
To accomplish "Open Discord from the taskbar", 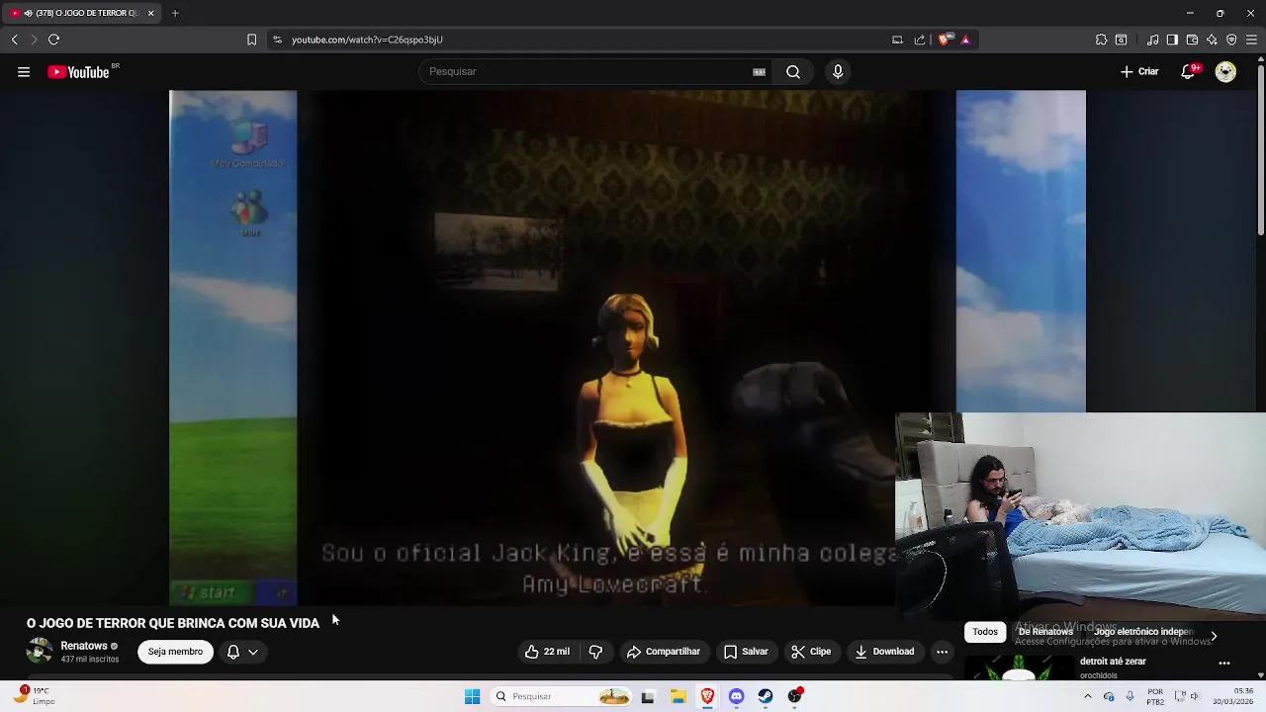I will point(736,696).
